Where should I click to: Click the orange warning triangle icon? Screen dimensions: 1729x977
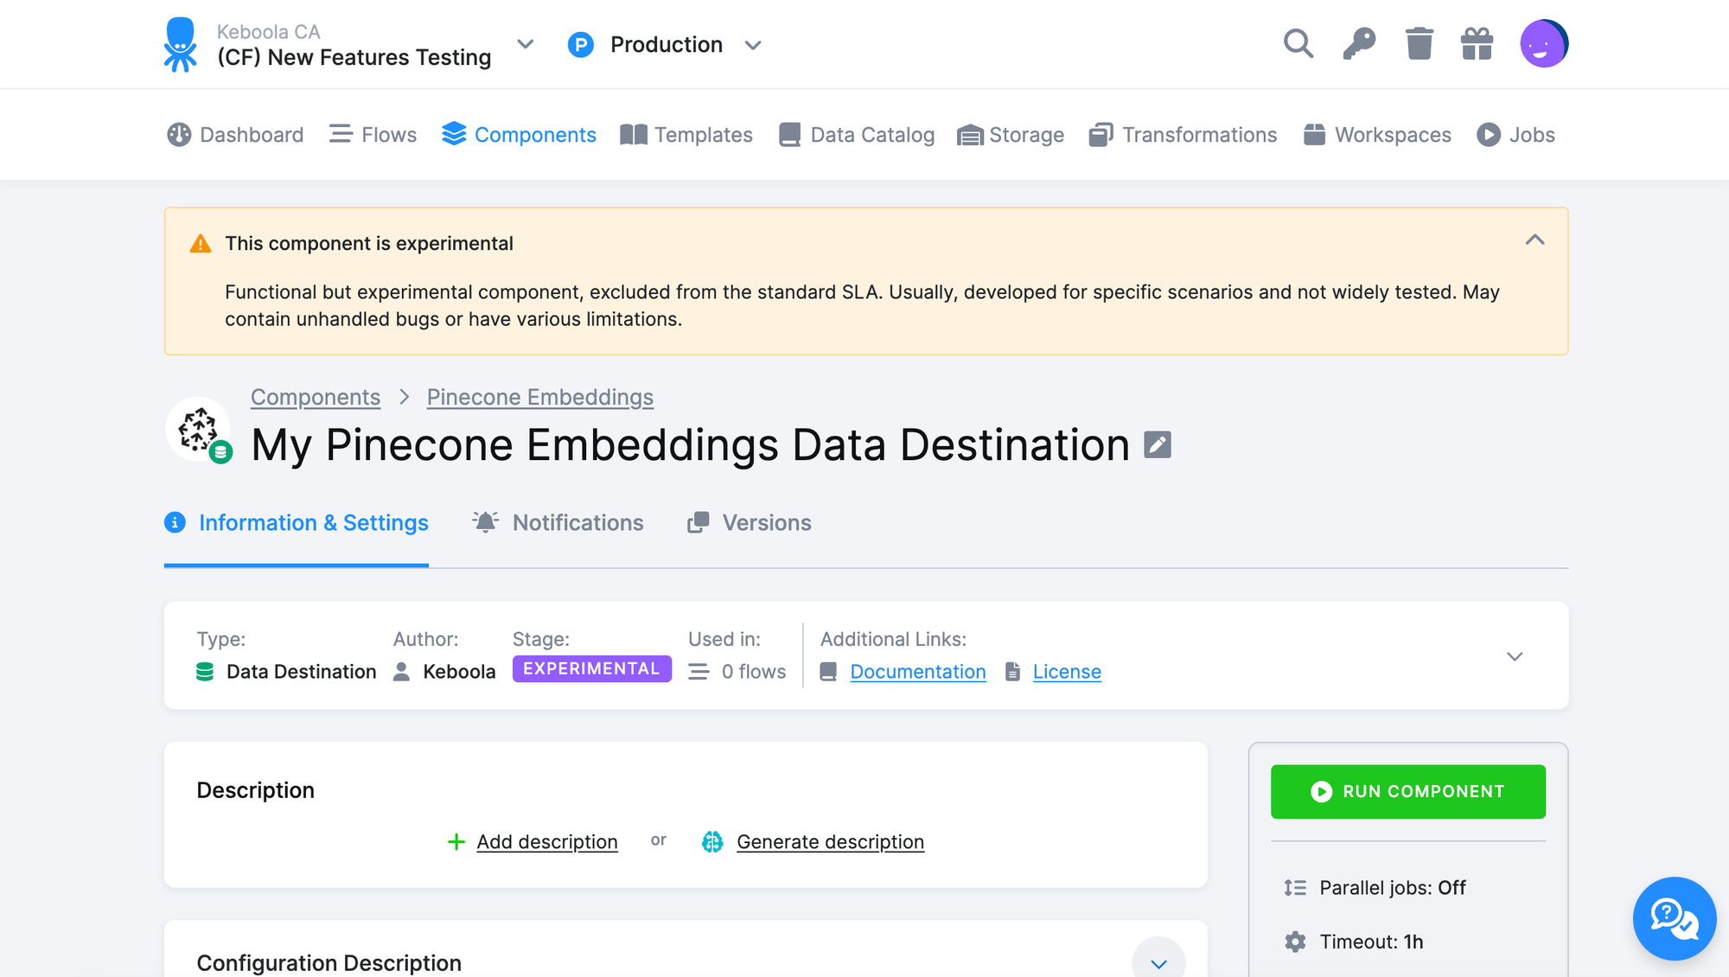[201, 244]
